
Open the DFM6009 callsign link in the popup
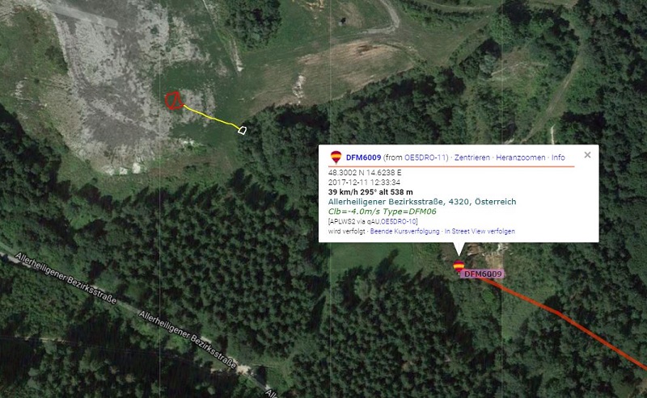(363, 157)
